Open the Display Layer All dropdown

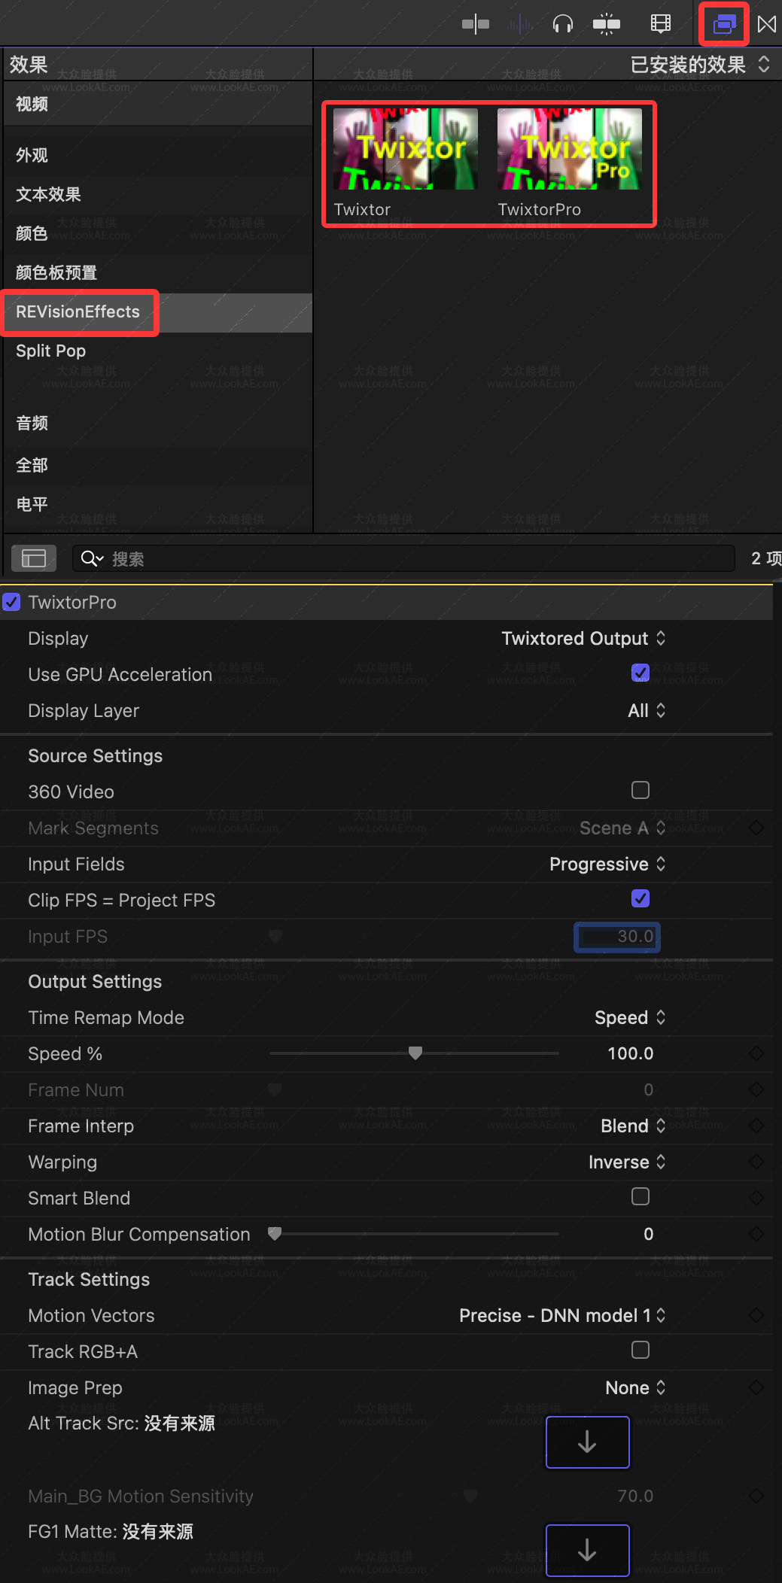point(647,710)
